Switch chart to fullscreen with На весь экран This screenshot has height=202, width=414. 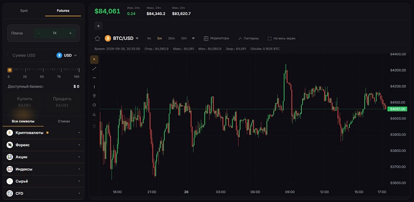click(x=282, y=38)
